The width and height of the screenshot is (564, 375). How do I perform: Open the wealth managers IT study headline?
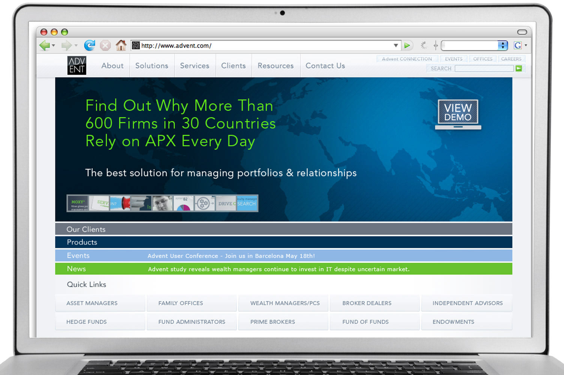(279, 269)
